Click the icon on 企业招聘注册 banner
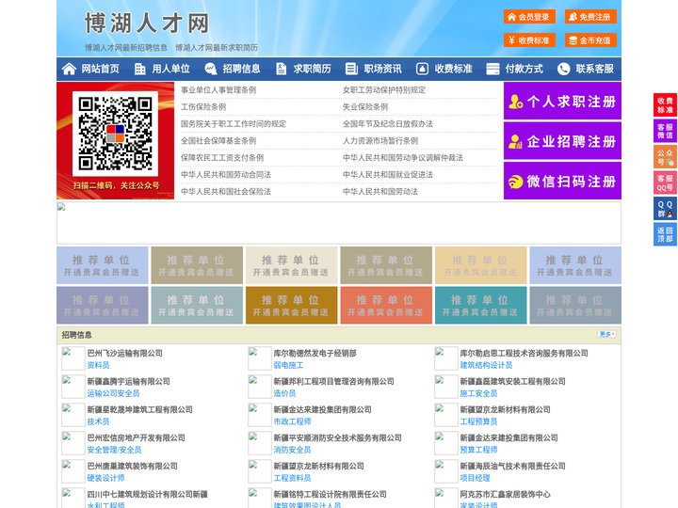This screenshot has height=508, width=678. click(x=515, y=142)
